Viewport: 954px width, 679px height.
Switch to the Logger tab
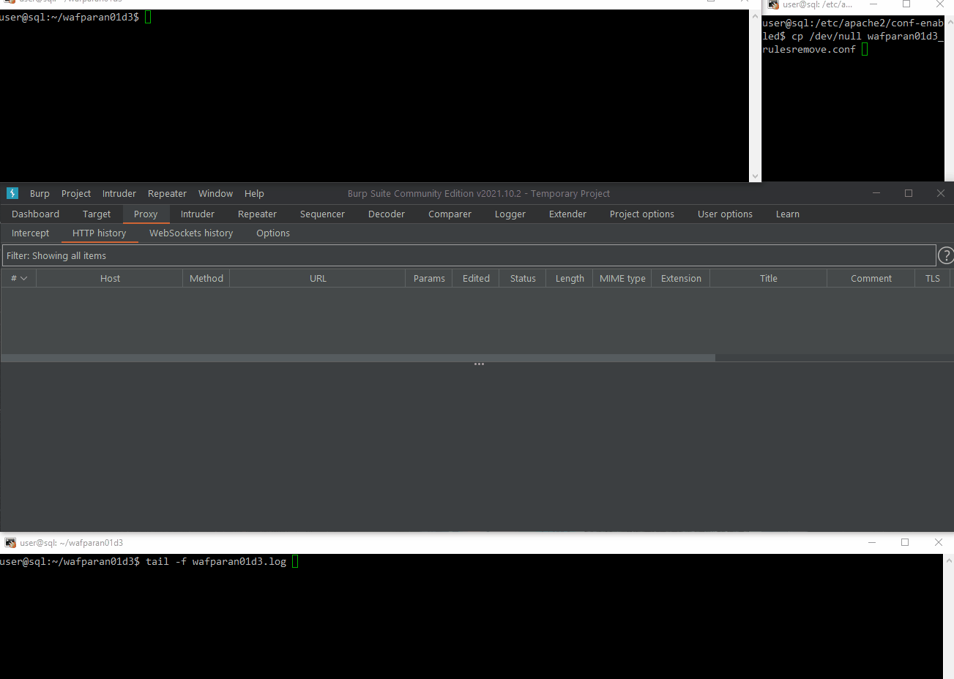pyautogui.click(x=510, y=214)
